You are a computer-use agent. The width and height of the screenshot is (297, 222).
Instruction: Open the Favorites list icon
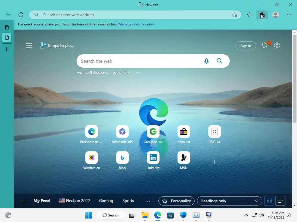click(x=249, y=15)
